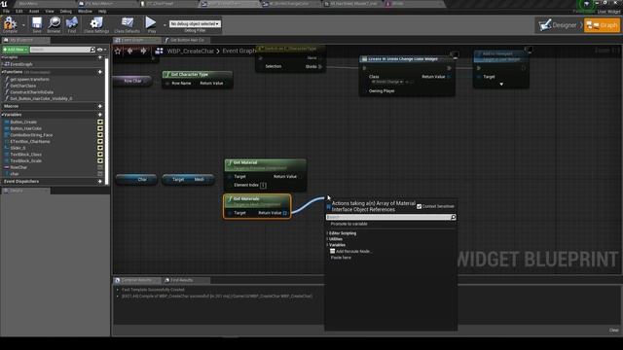Select the GetCharClass function
Viewport: 623px width, 350px height.
[23, 86]
